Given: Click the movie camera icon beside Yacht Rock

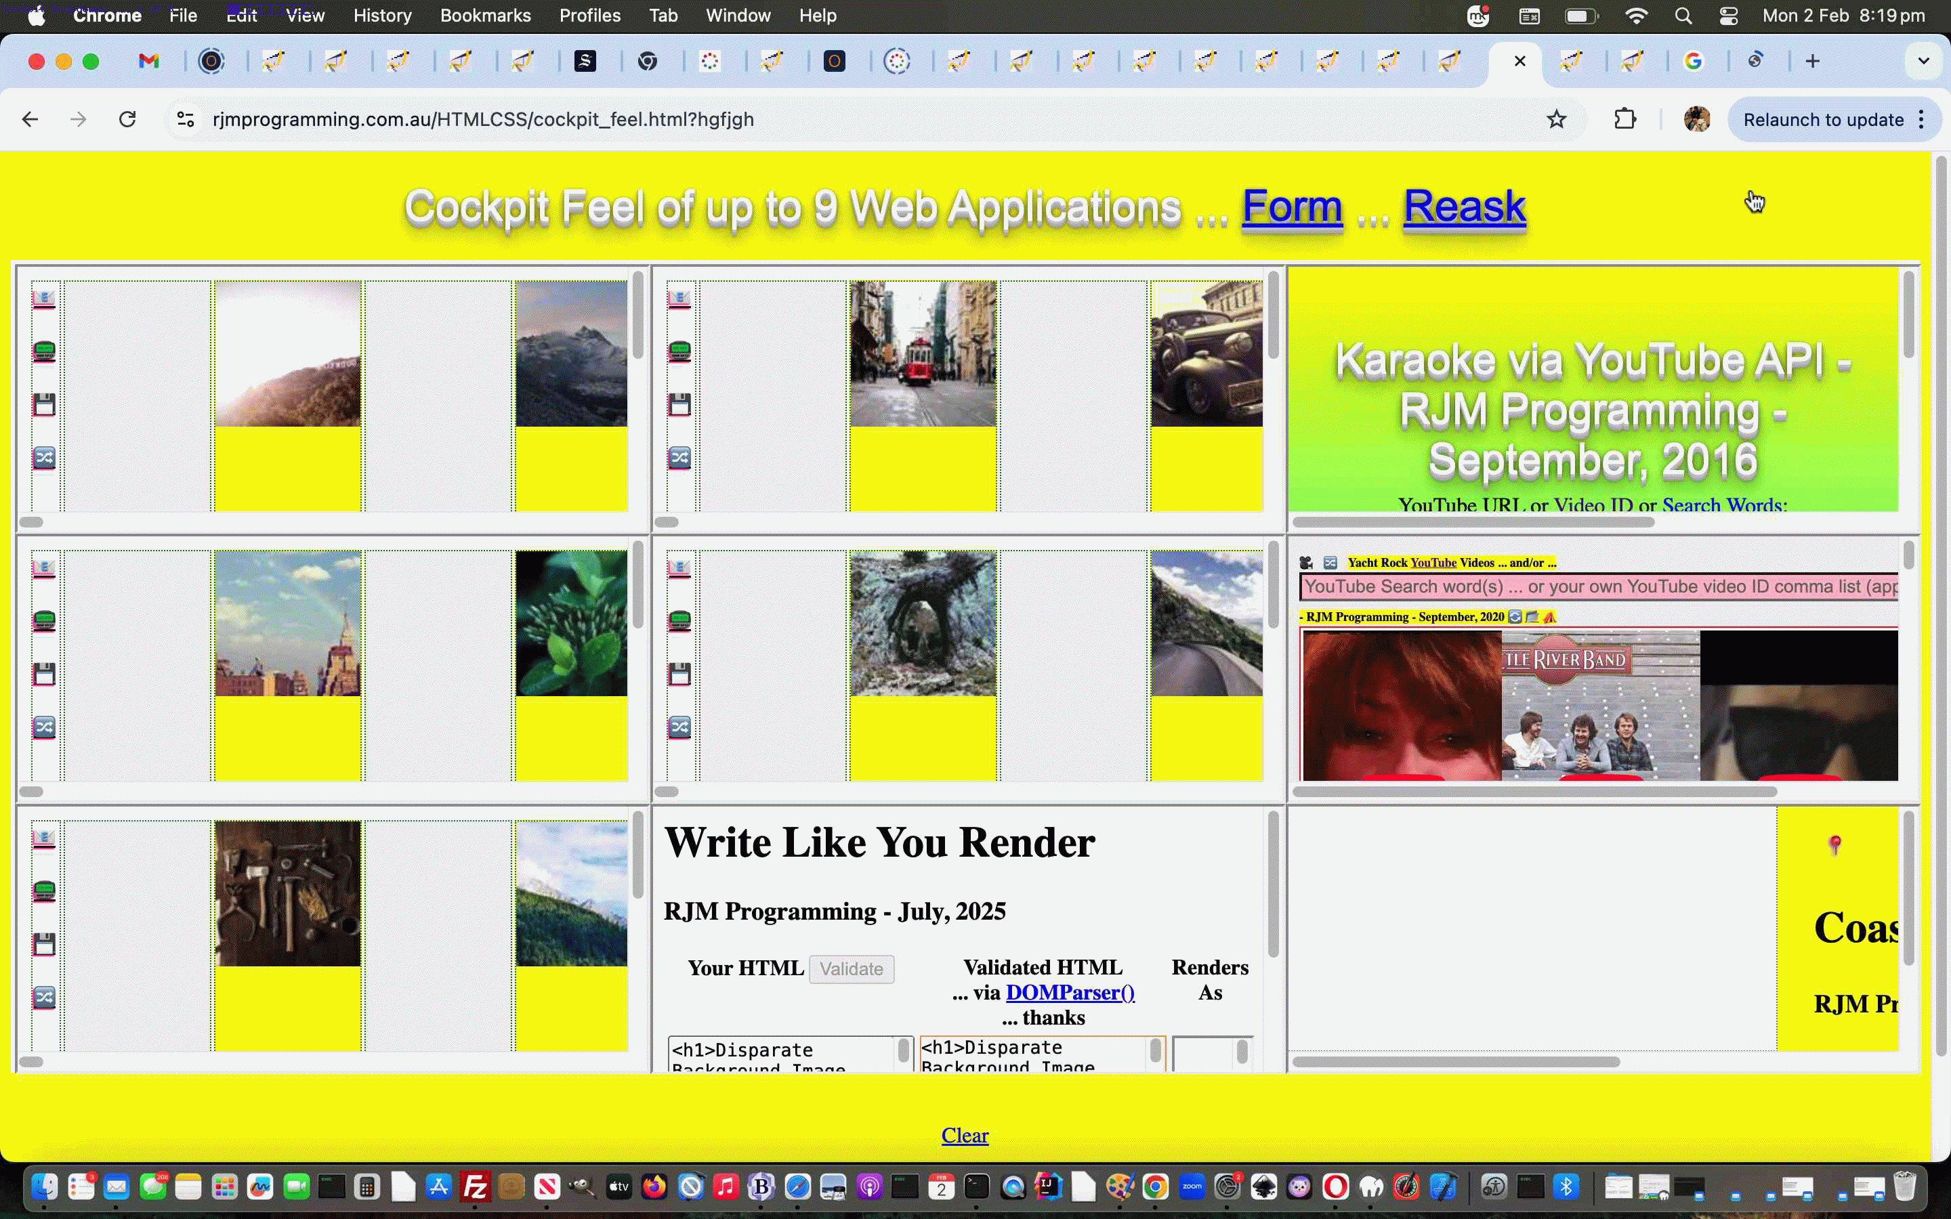Looking at the screenshot, I should (1306, 562).
